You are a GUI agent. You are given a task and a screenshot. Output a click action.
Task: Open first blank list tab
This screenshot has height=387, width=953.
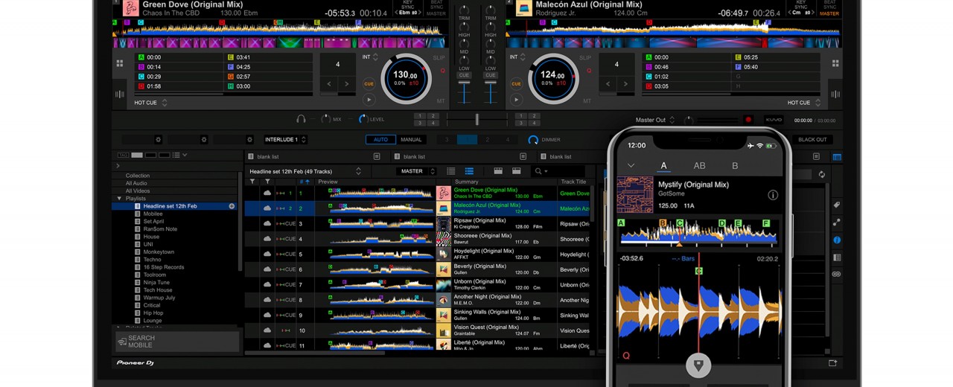[x=313, y=156]
